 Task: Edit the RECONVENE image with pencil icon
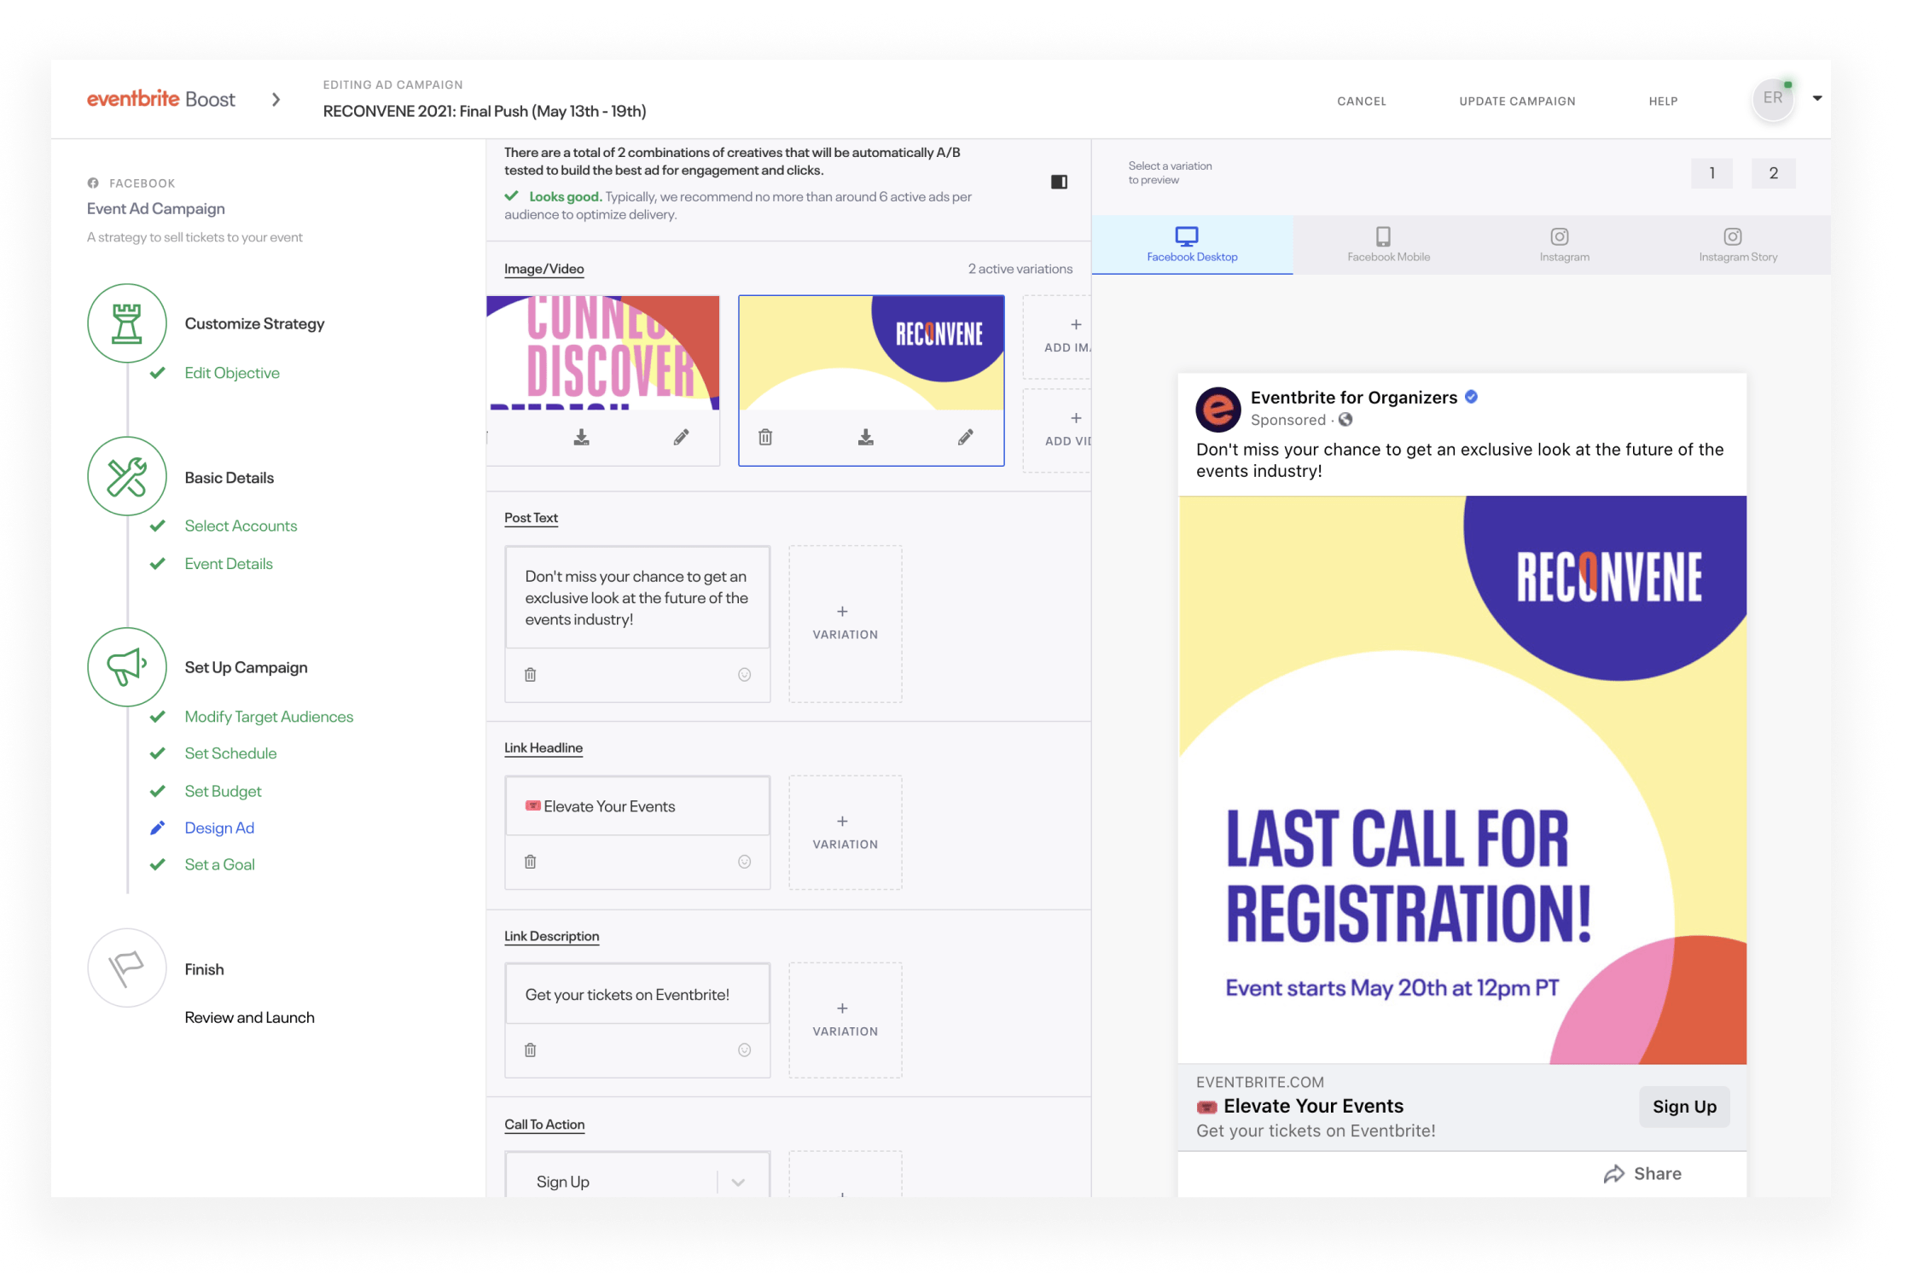(965, 438)
